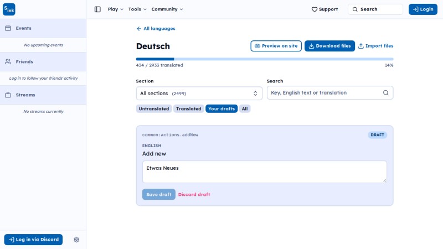This screenshot has height=249, width=443.
Task: Click the magnifier icon in translation search
Action: point(385,92)
